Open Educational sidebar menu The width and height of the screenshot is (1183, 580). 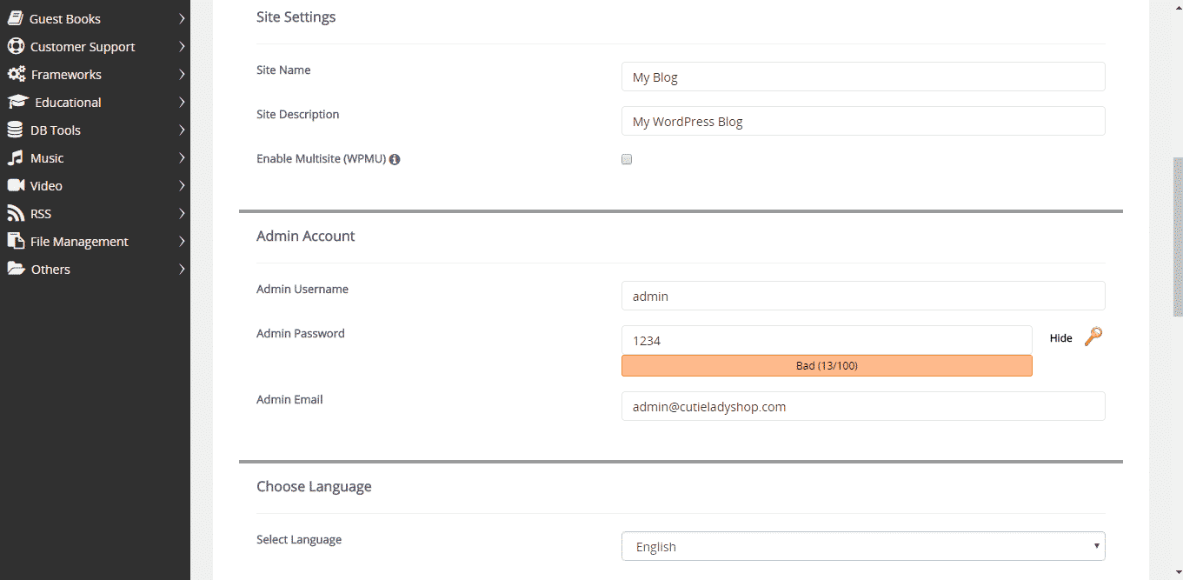[95, 102]
